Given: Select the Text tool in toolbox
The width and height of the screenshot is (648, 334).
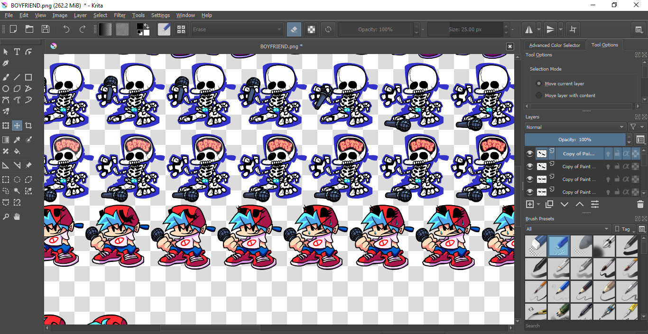Looking at the screenshot, I should (x=17, y=52).
